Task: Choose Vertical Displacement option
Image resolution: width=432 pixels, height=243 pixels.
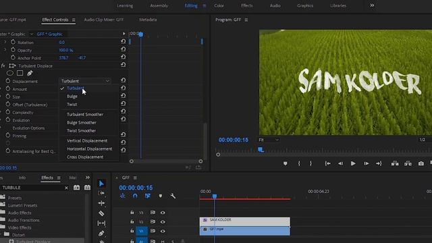Action: (x=87, y=140)
